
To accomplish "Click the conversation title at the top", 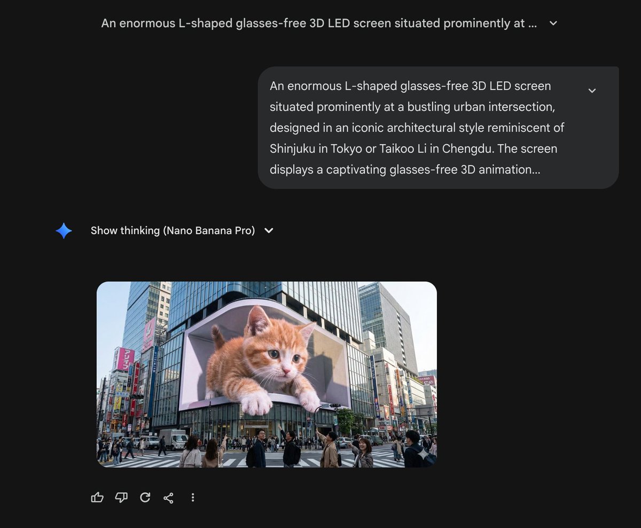I will click(319, 23).
